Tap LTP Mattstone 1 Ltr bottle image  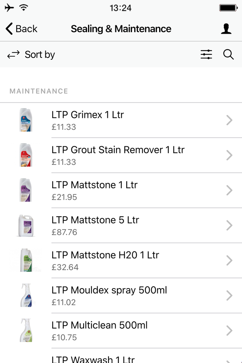click(x=26, y=190)
